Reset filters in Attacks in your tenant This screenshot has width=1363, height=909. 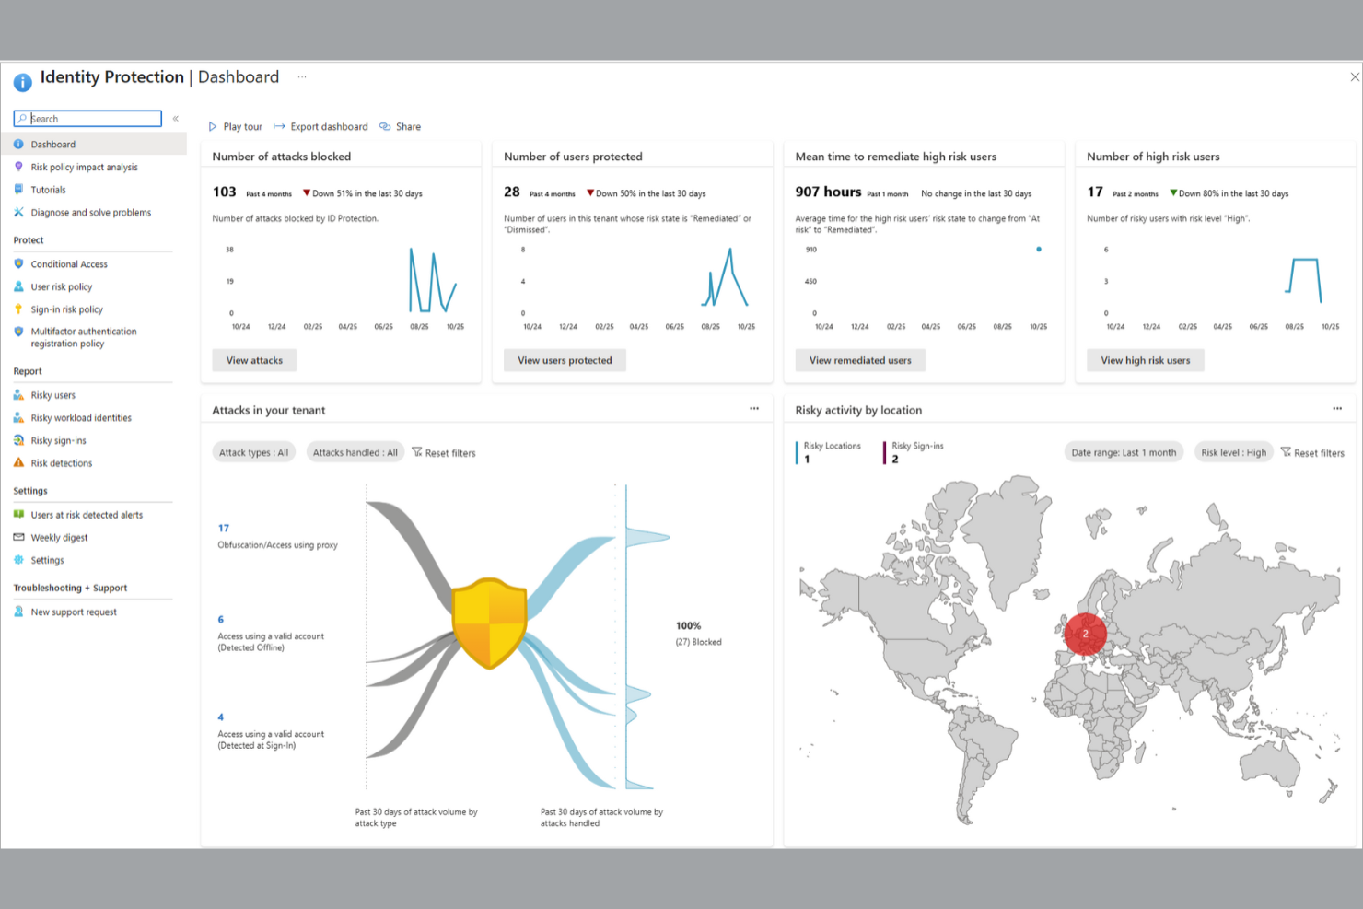(444, 452)
